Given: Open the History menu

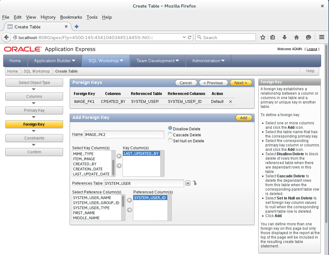Looking at the screenshot, I should click(48, 17).
